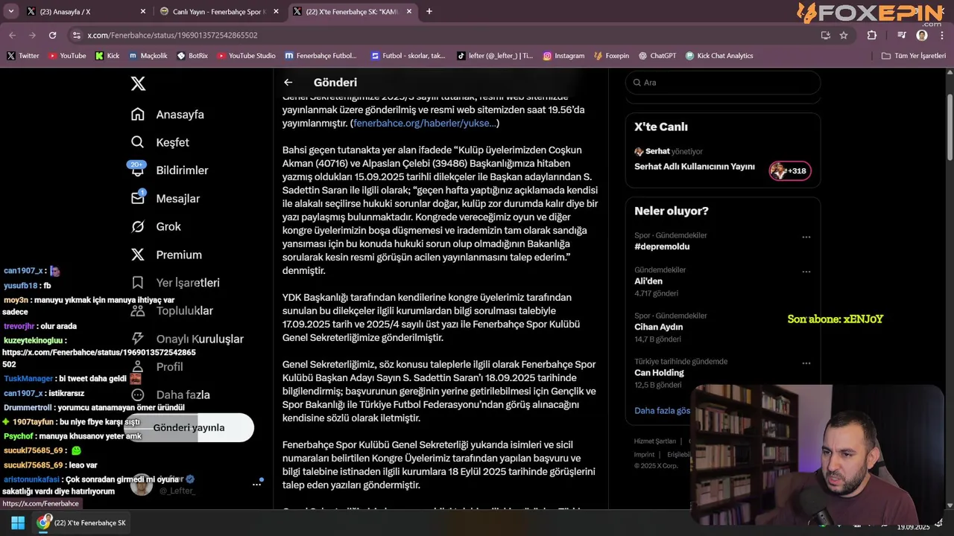954x536 pixels.
Task: Open the media control icon in toolbar
Action: (x=902, y=35)
